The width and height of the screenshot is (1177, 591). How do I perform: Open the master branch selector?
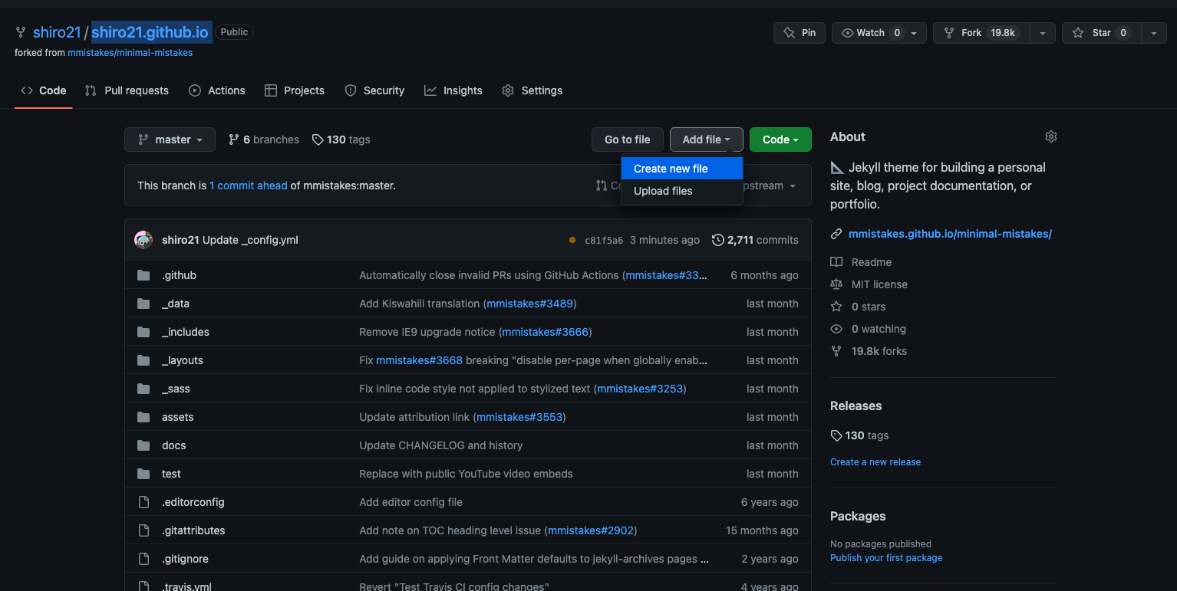click(x=170, y=140)
